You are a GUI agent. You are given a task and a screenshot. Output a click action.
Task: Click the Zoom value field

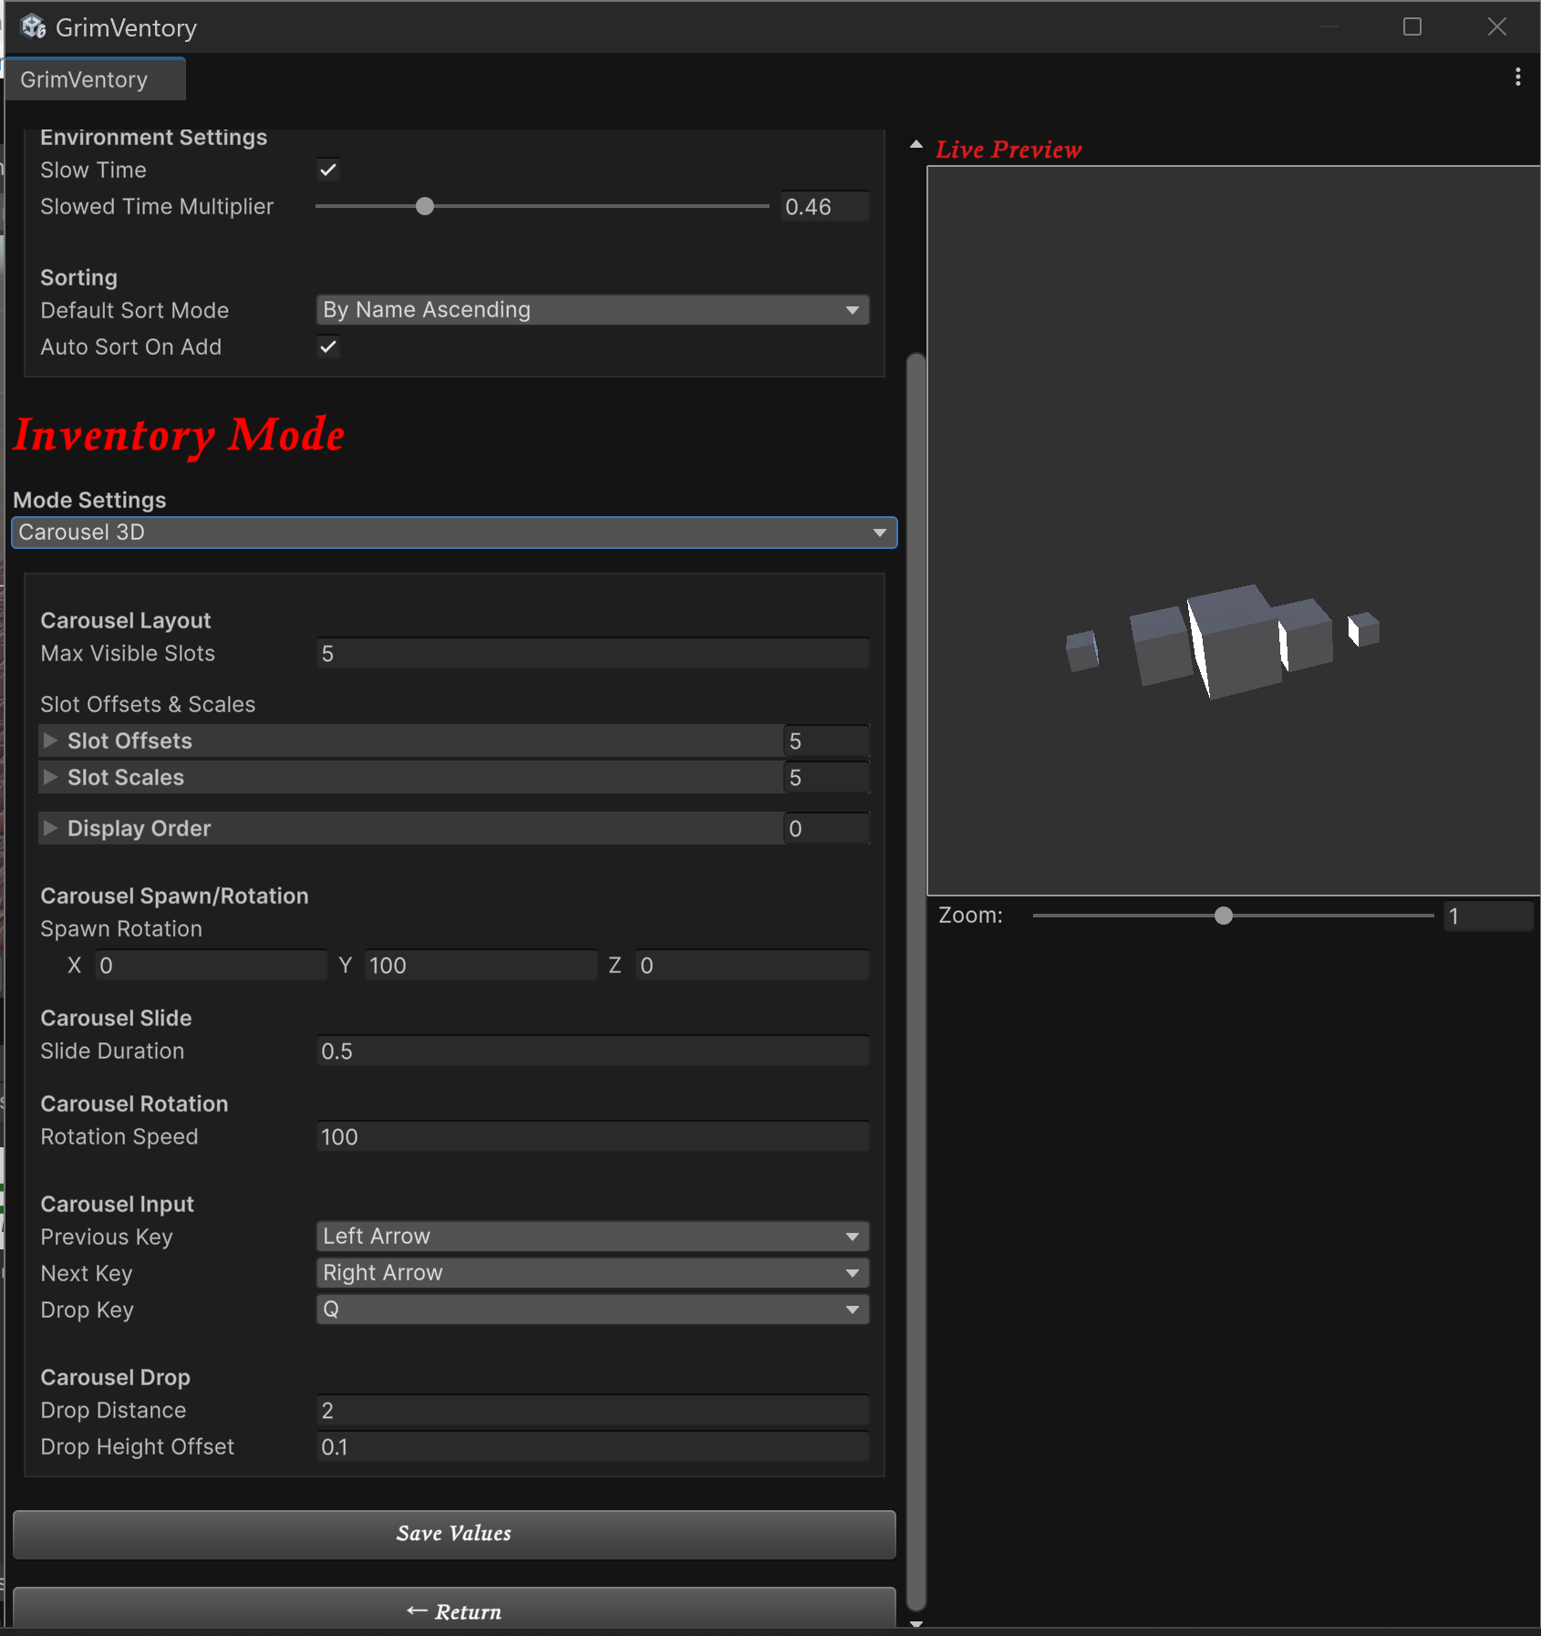coord(1490,916)
